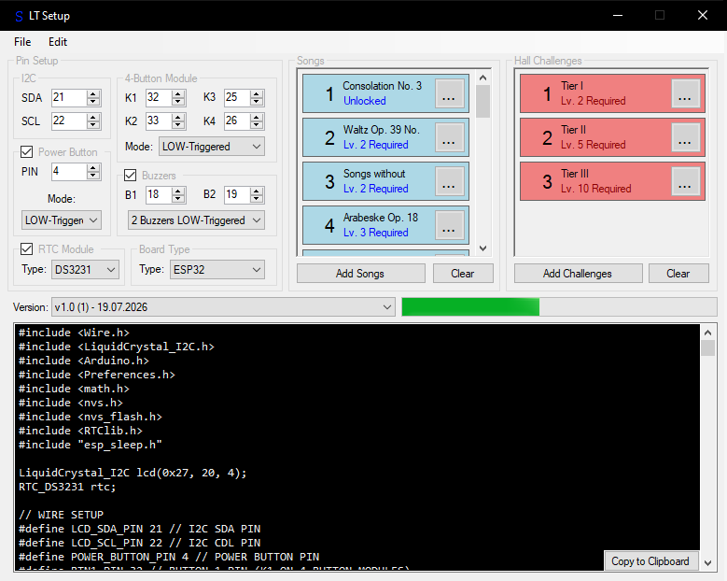The width and height of the screenshot is (727, 581).
Task: Open the File menu
Action: point(22,42)
